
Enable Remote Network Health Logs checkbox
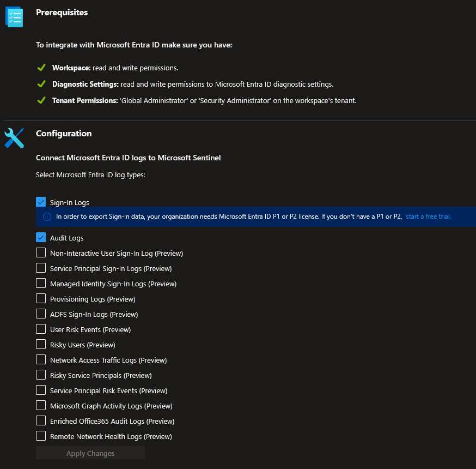point(41,436)
